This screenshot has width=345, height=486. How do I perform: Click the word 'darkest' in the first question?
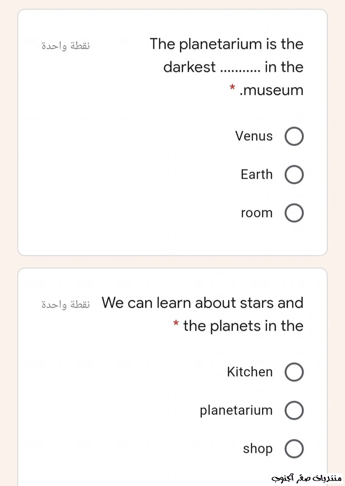[189, 67]
